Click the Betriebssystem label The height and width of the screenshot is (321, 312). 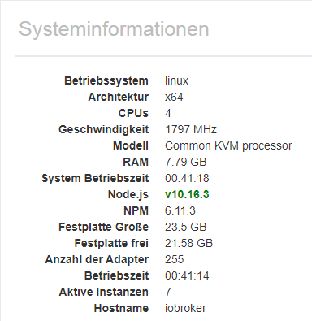pyautogui.click(x=106, y=80)
